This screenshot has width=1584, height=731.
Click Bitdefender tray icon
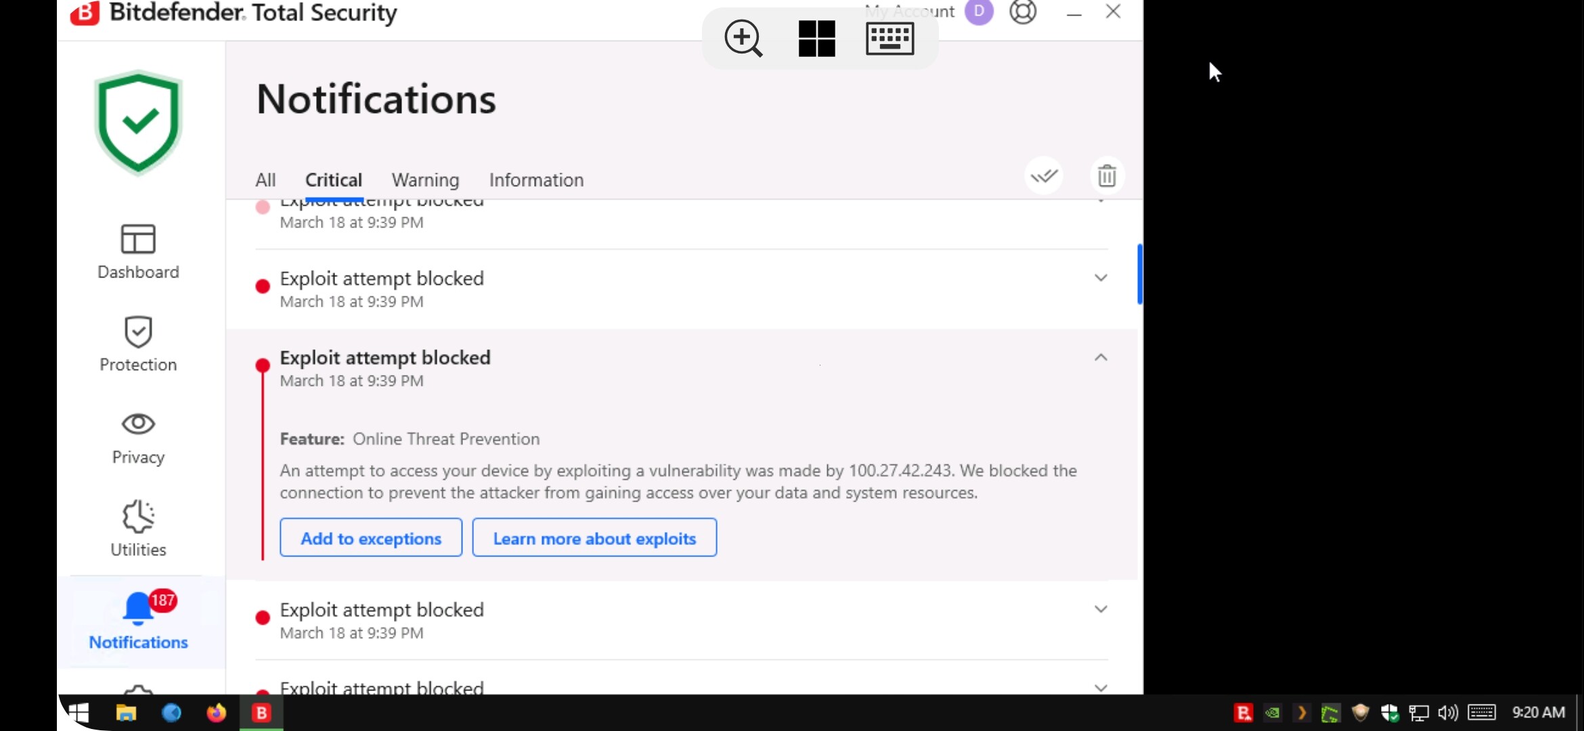[x=1243, y=713]
